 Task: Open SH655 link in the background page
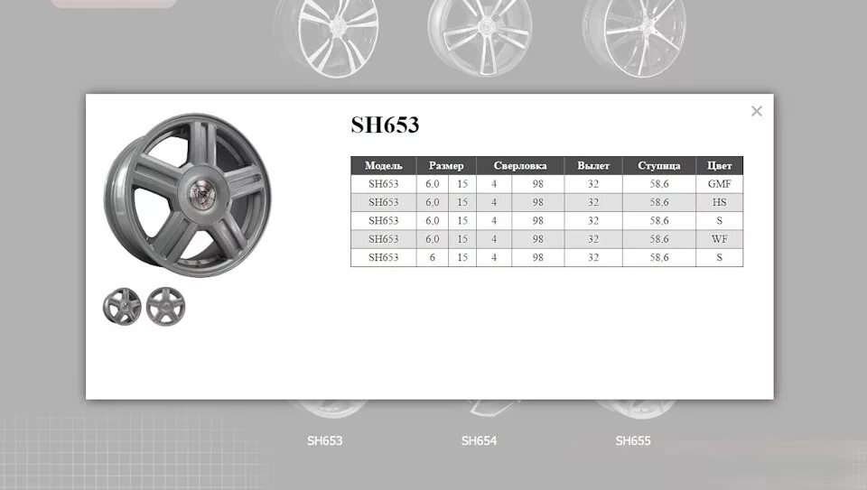[x=633, y=441]
